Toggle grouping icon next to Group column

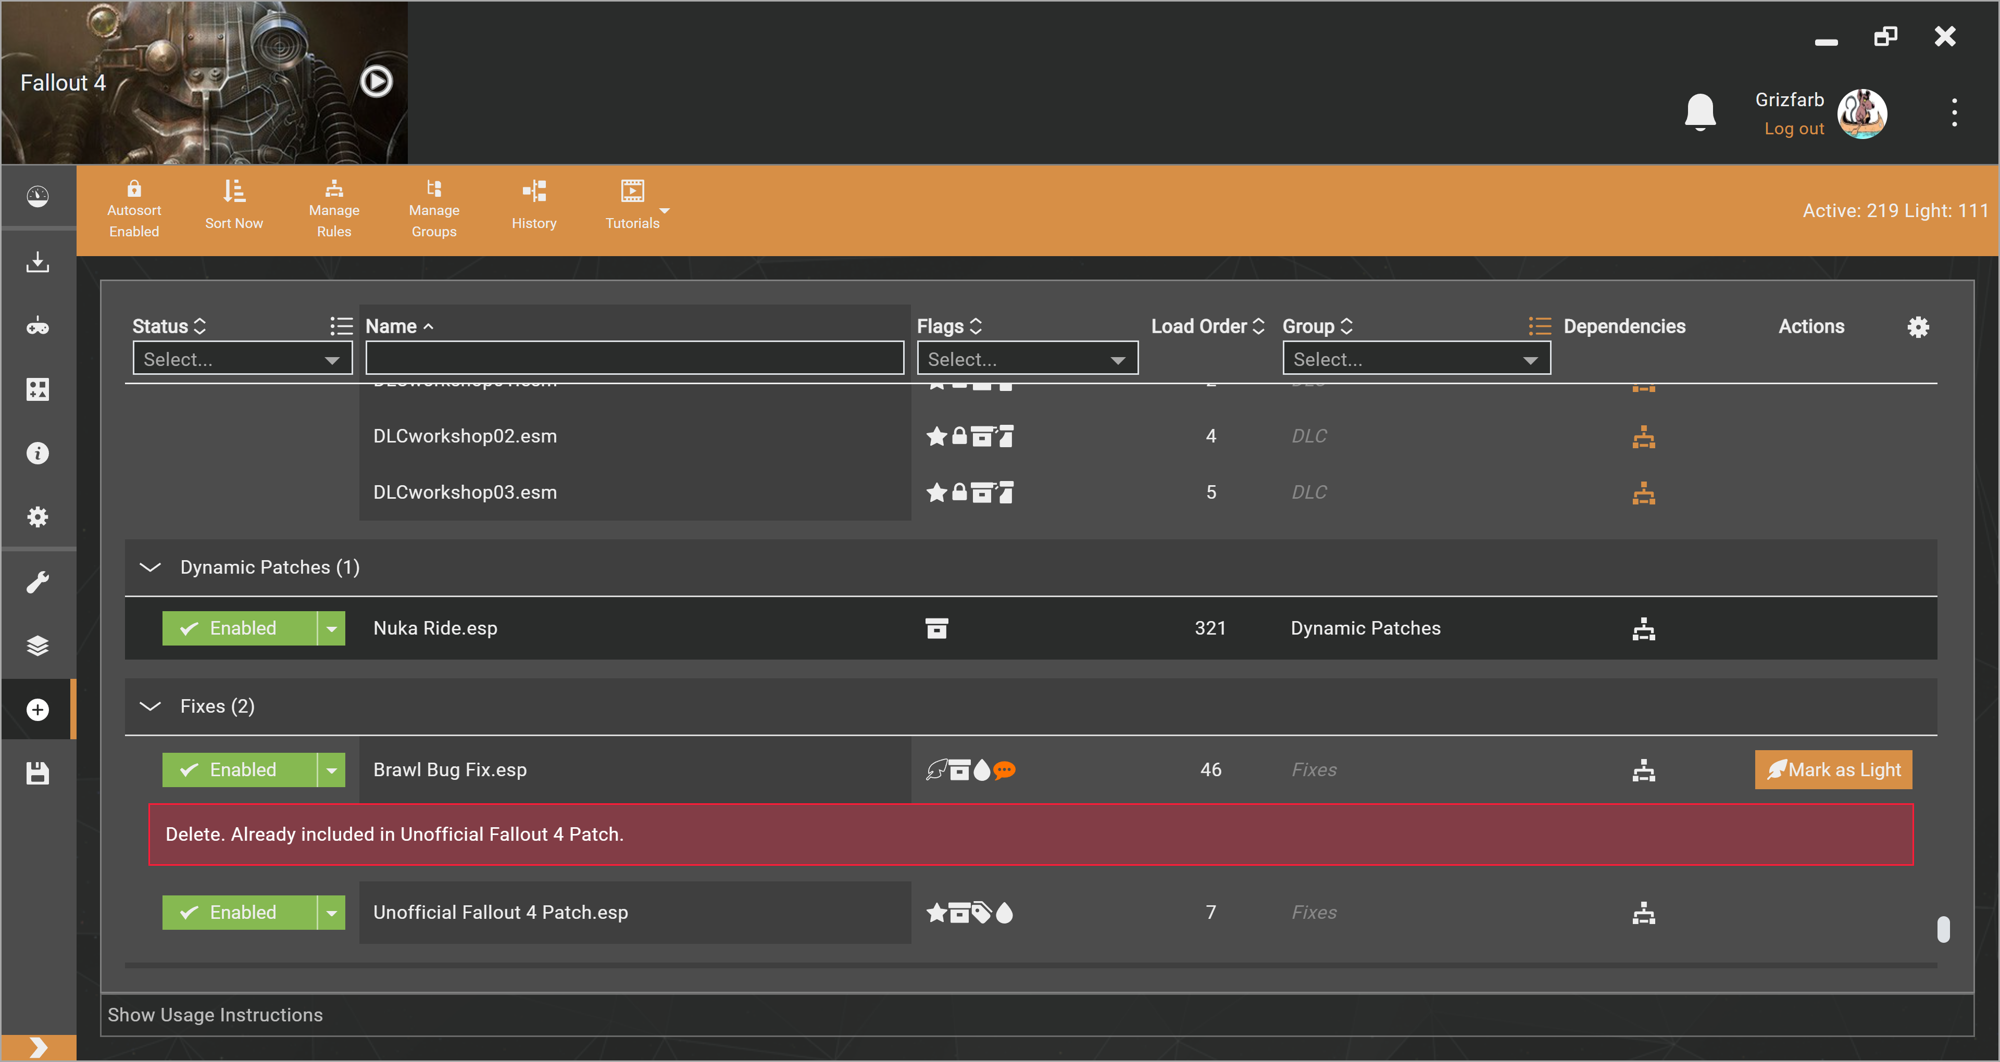1539,326
